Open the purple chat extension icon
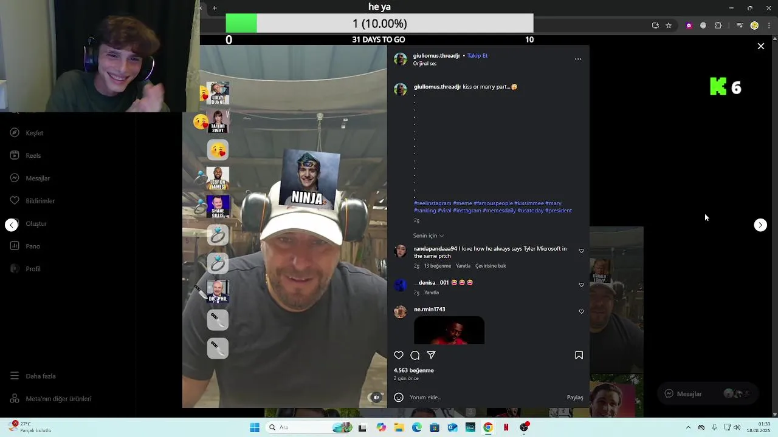Viewport: 778px width, 437px height. (x=689, y=25)
